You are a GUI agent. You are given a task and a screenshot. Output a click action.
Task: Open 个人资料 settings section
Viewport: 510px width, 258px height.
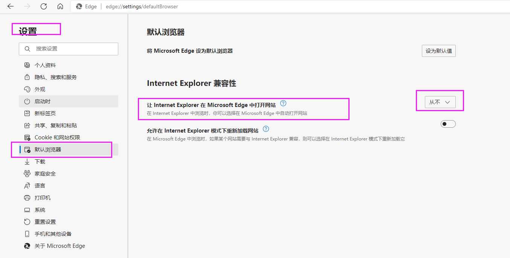pos(69,65)
